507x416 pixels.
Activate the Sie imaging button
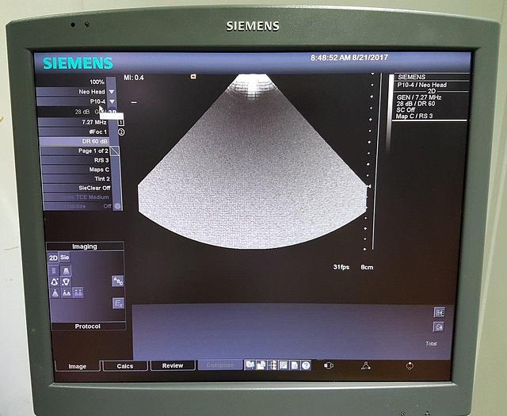64,258
